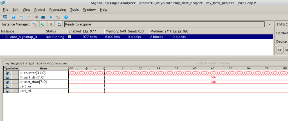
Task: Undo the last action via toolbar arrow
Action: pos(22,17)
